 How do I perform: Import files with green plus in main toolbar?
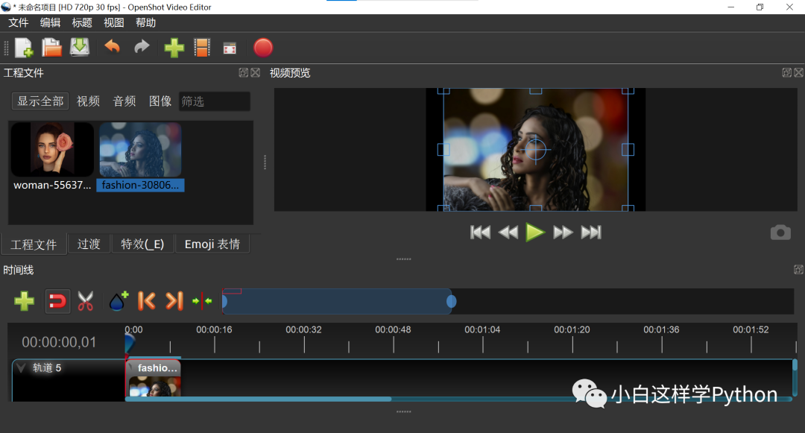point(174,48)
